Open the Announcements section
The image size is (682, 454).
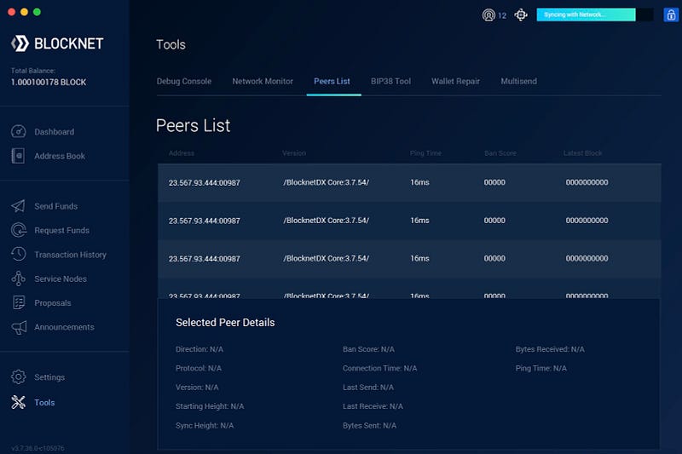pos(65,327)
